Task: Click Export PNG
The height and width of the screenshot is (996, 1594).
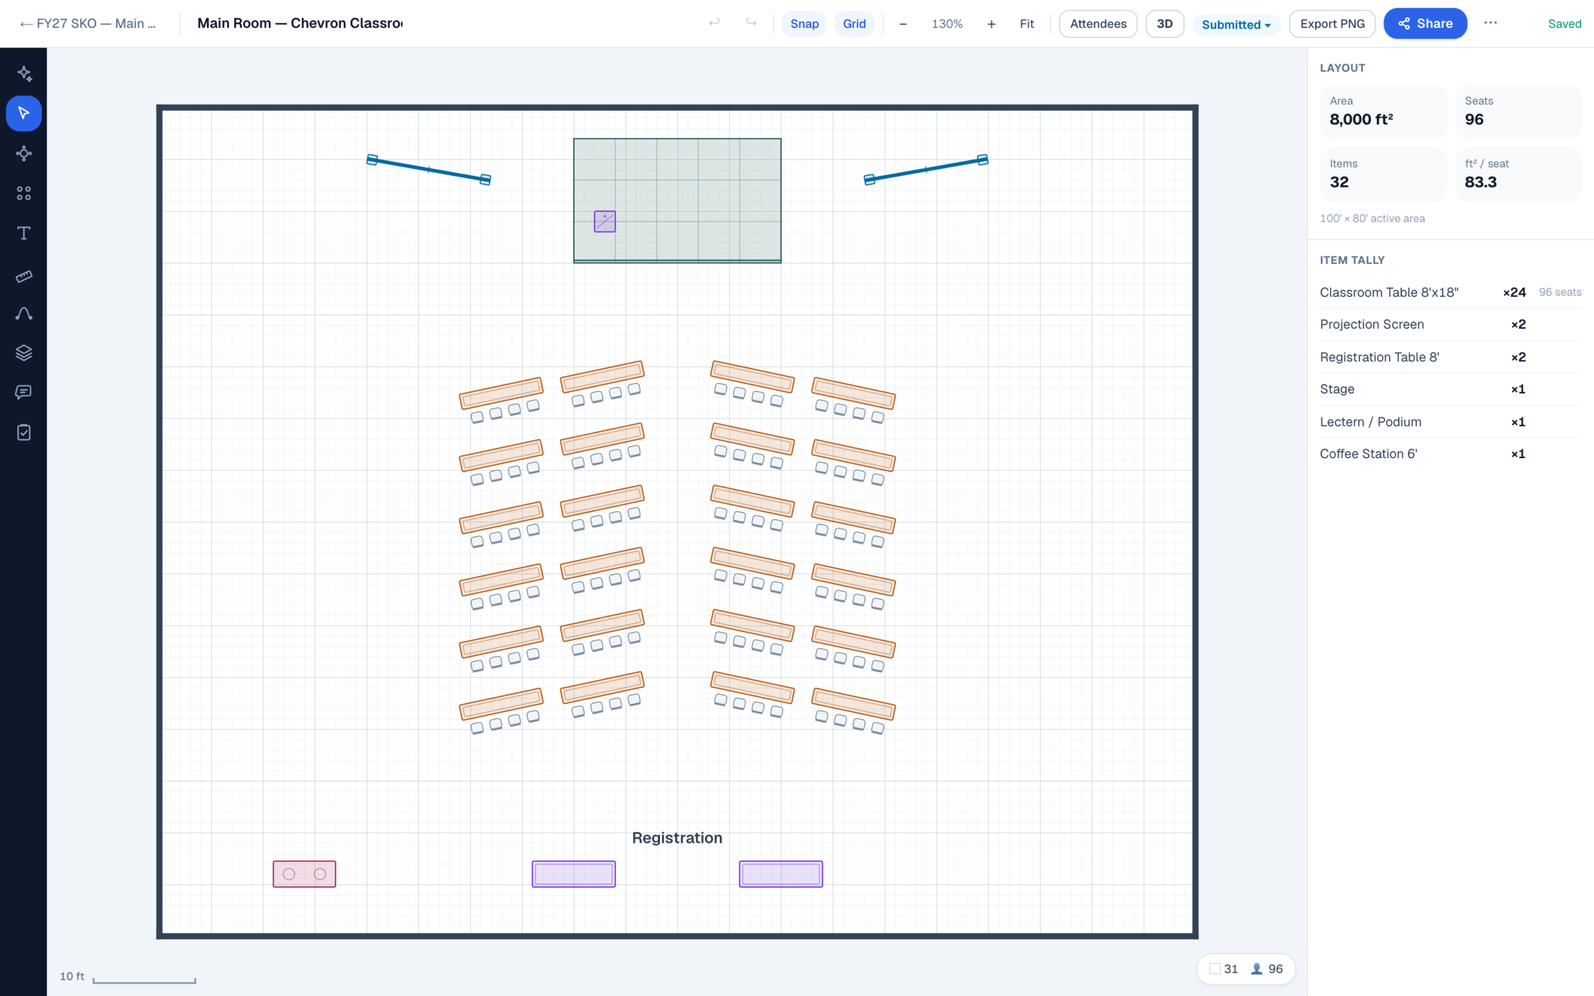Action: (x=1332, y=24)
